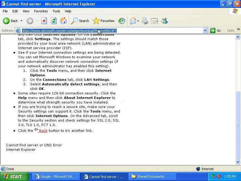Click the green Go button

pyautogui.click(x=215, y=30)
